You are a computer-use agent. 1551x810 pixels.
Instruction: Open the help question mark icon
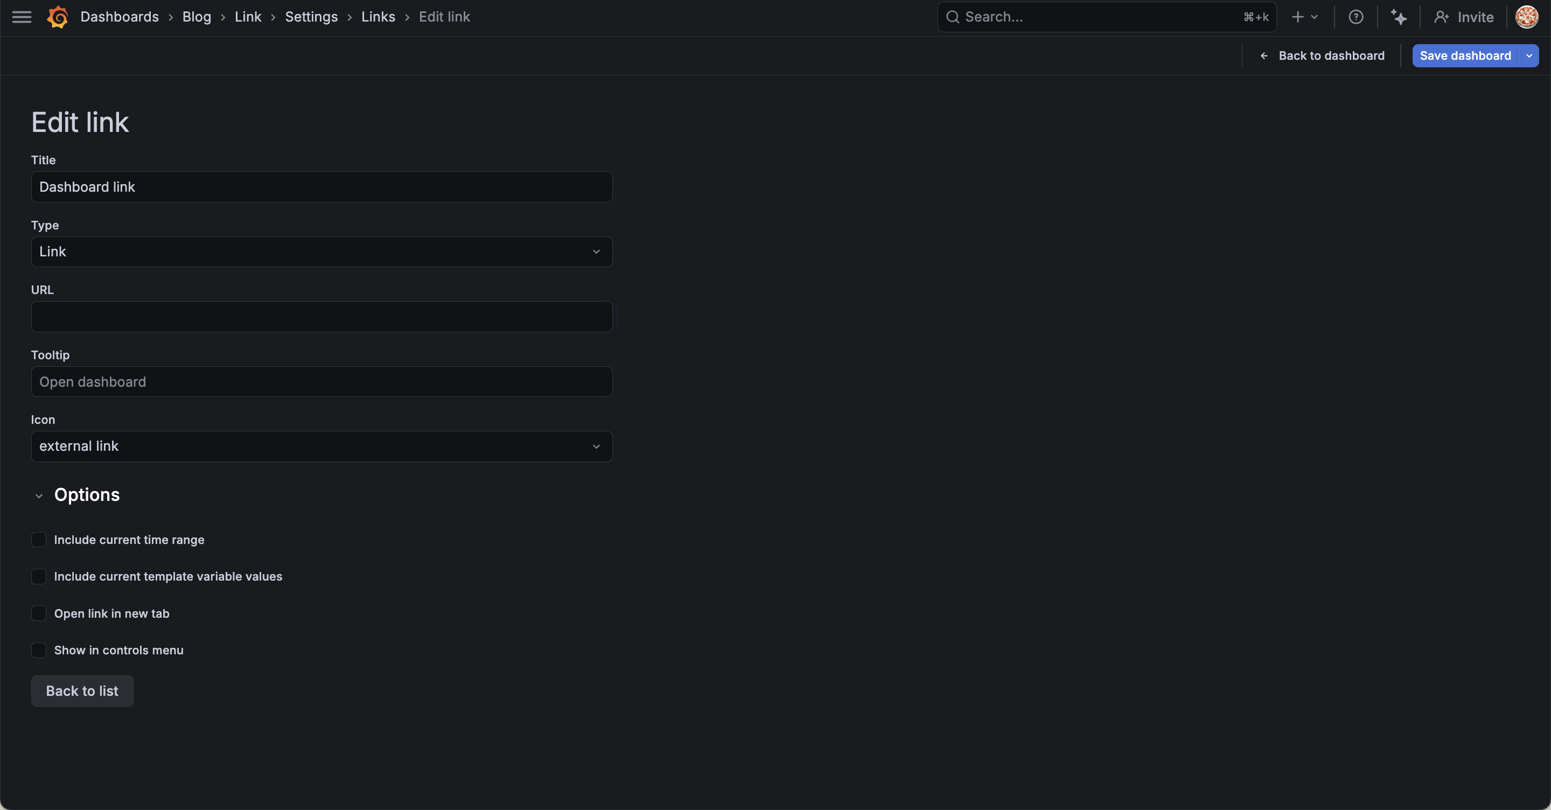tap(1356, 17)
